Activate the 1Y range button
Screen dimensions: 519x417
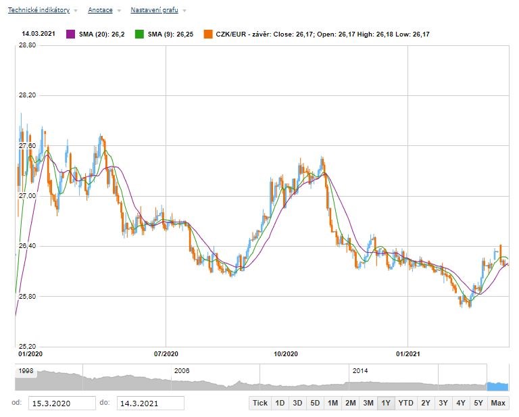tap(386, 403)
